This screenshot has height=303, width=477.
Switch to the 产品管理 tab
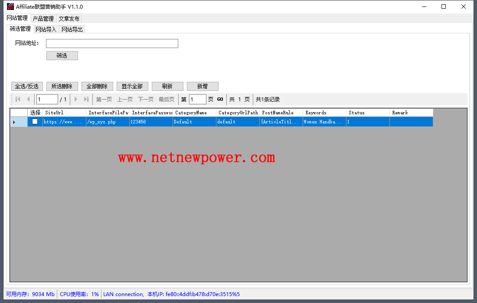(43, 19)
